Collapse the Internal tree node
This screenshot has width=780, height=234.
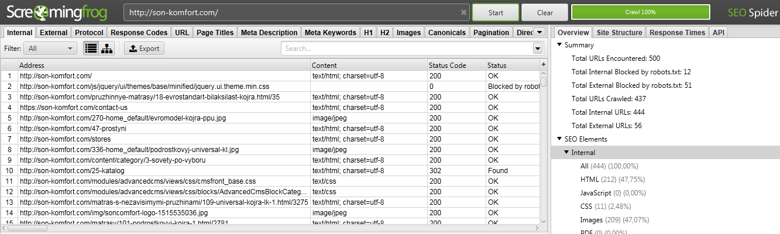[566, 153]
